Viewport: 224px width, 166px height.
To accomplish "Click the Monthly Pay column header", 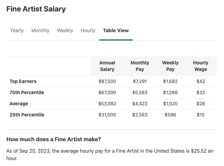I will (140, 66).
